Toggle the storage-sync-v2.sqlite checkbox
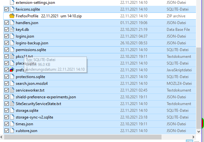204x142 pixels. tap(6, 117)
